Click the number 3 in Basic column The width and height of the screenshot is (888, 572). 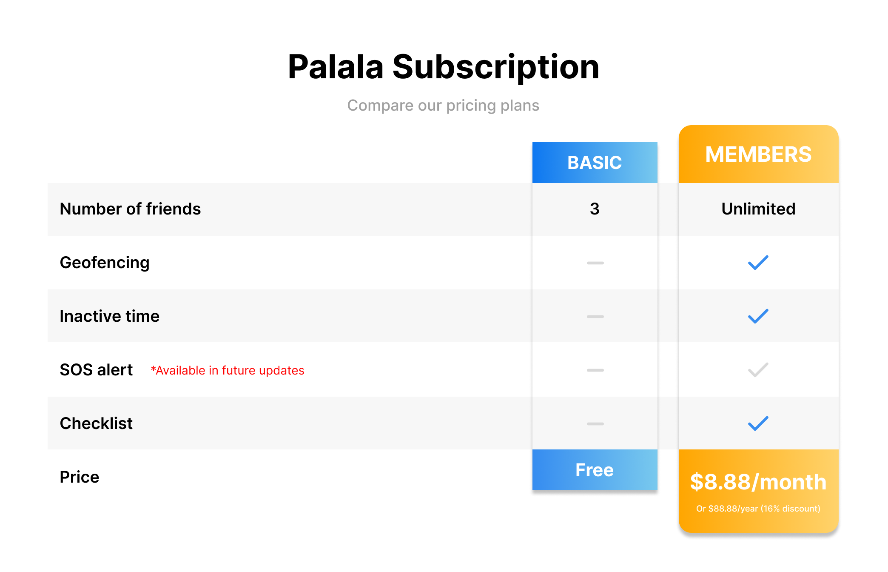tap(595, 209)
